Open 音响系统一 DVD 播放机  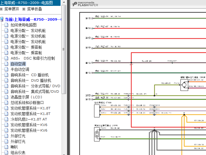[x=31, y=80]
